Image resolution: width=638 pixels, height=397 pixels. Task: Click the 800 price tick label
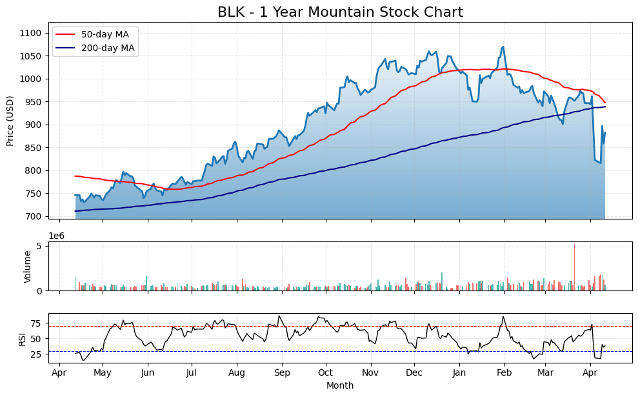(34, 170)
